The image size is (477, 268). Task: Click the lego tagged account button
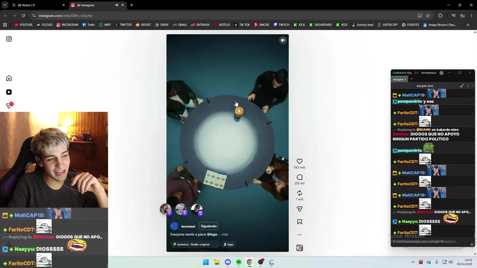pyautogui.click(x=228, y=245)
